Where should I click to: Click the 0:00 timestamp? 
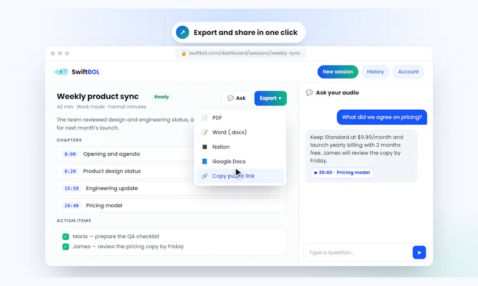click(x=70, y=154)
